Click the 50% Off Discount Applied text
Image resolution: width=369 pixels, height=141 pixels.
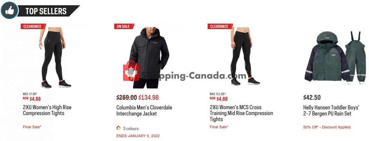327,127
